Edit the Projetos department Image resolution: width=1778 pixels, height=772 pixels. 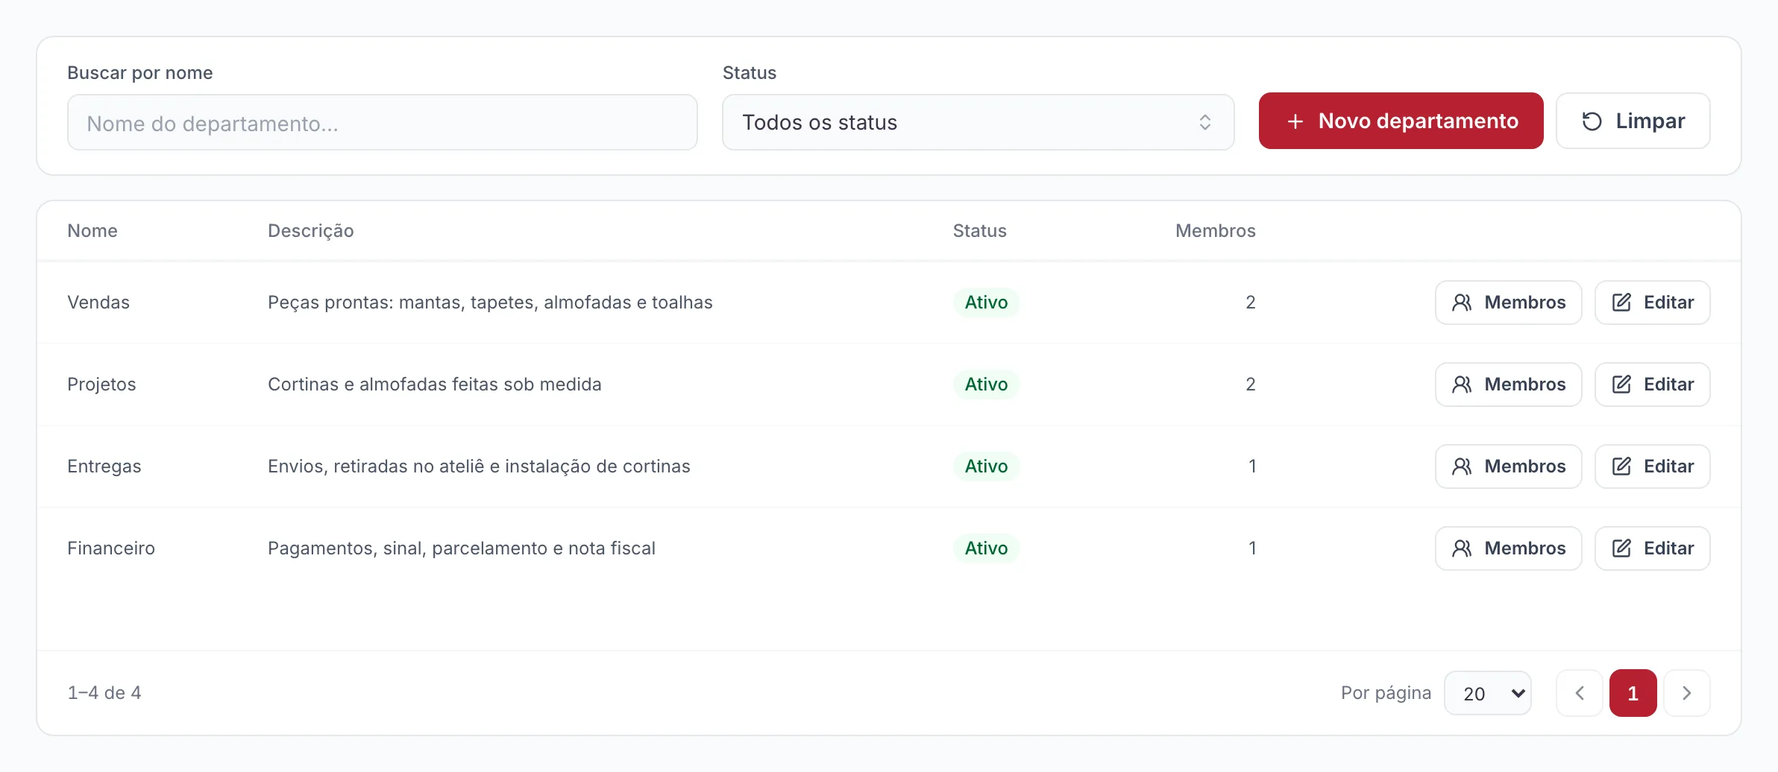(x=1652, y=385)
